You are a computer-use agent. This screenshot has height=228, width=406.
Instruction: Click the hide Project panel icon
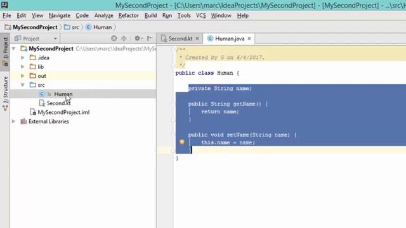point(150,38)
